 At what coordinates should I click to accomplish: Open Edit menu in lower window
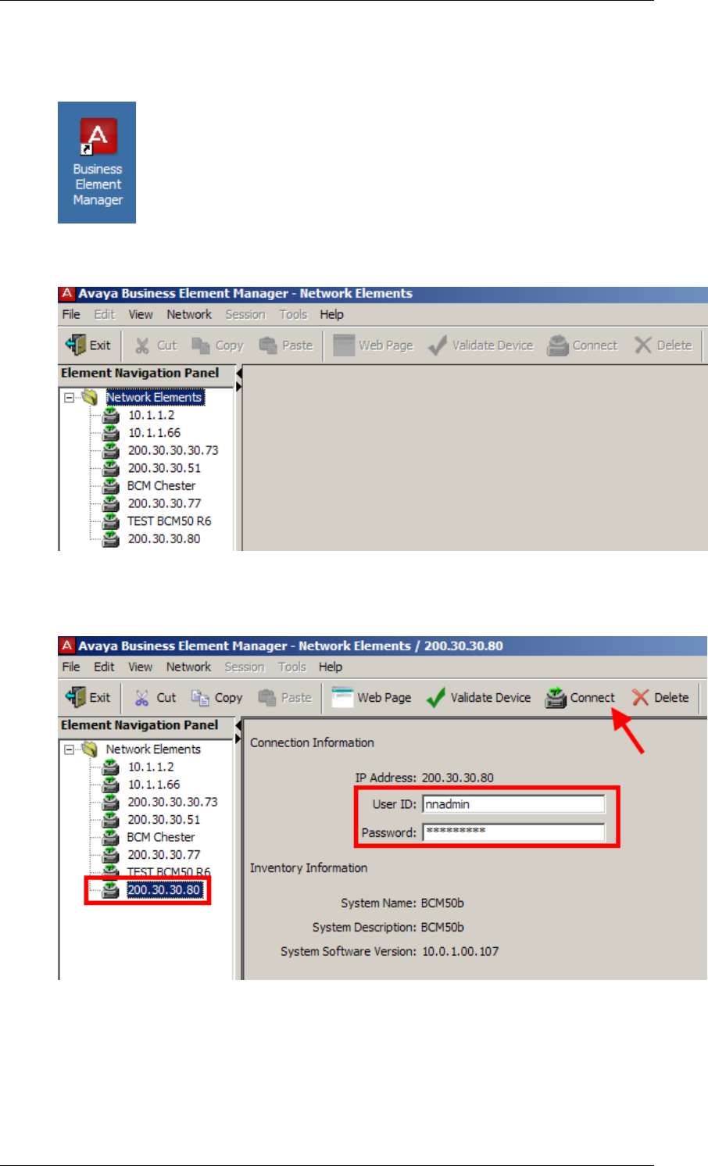104,667
